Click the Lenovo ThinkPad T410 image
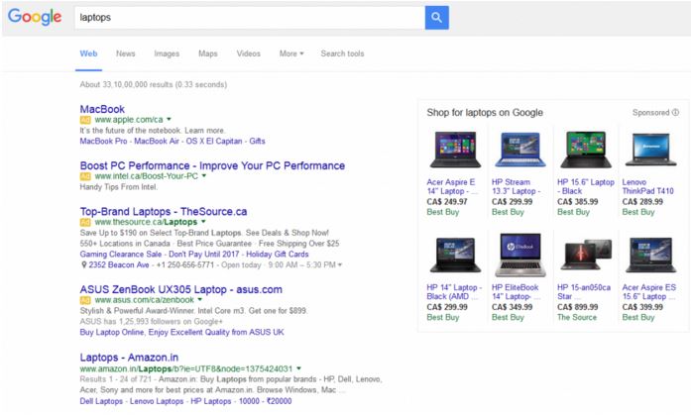Viewport: 691px width, 417px height. pos(651,150)
